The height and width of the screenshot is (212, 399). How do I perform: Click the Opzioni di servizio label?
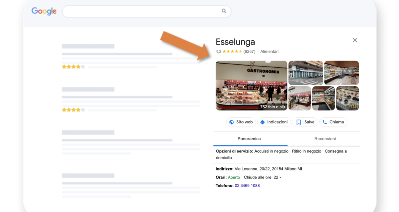[235, 151]
